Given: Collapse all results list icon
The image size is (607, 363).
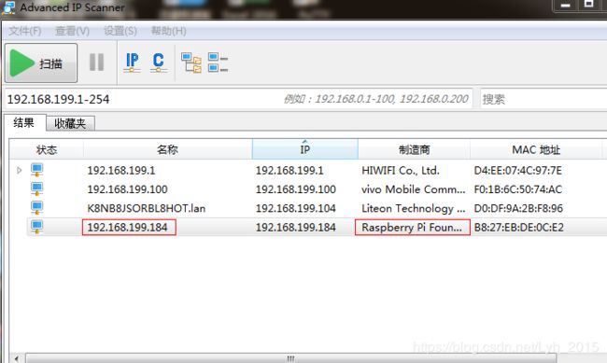Looking at the screenshot, I should coord(218,63).
